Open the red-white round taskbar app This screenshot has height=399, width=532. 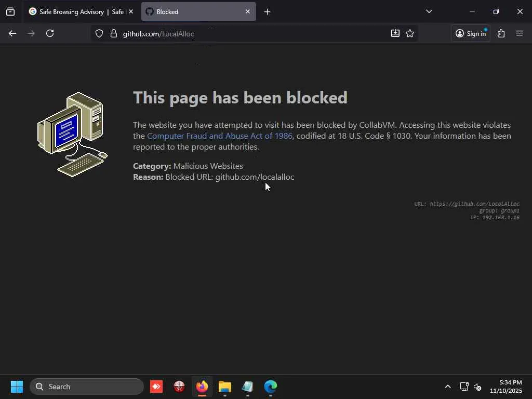pos(179,387)
